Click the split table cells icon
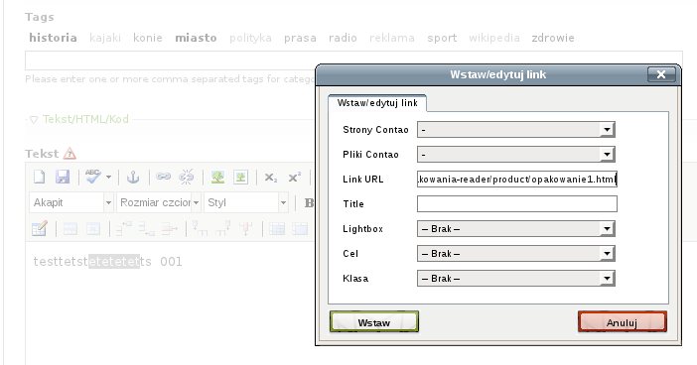The height and width of the screenshot is (365, 697). pos(277,229)
